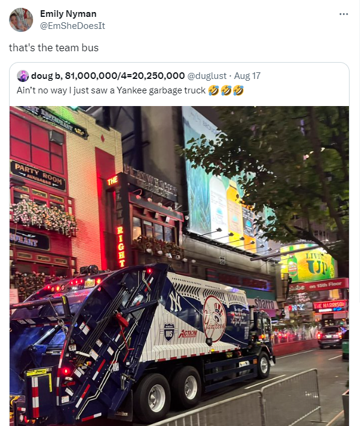Click the Party Room sign in photo
361x426 pixels.
click(38, 175)
